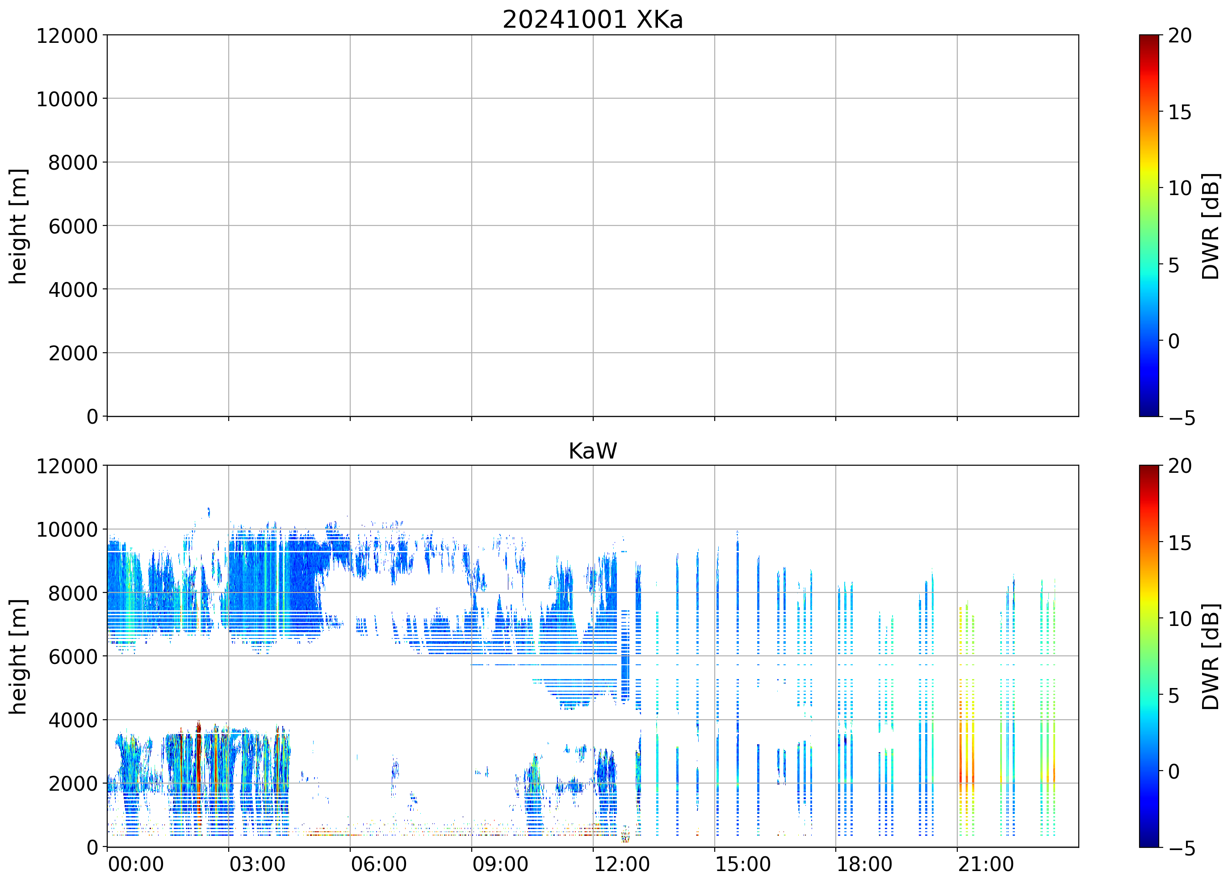Click the '00:00' time tick label
1232x884 pixels.
tap(136, 864)
